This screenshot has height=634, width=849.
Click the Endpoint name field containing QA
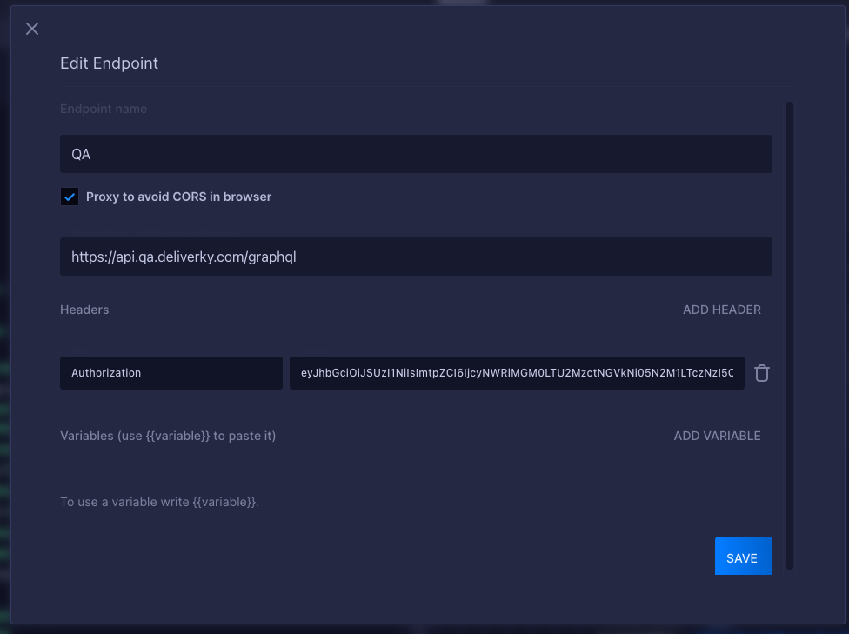416,154
